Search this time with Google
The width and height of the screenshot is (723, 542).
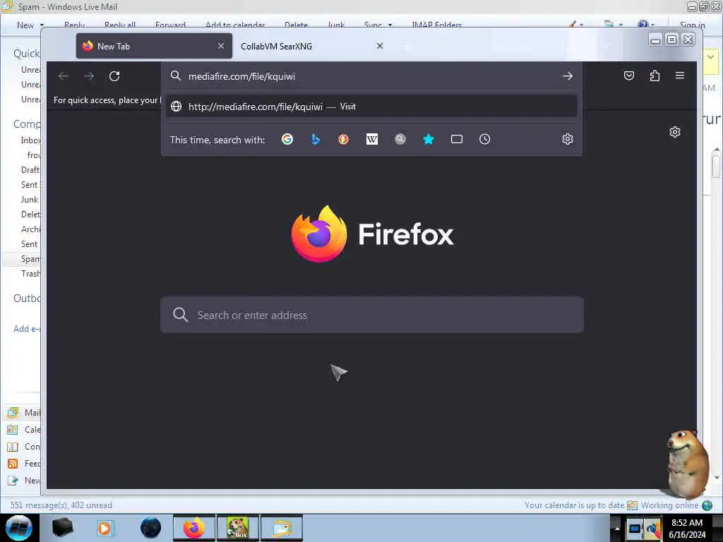click(x=287, y=139)
